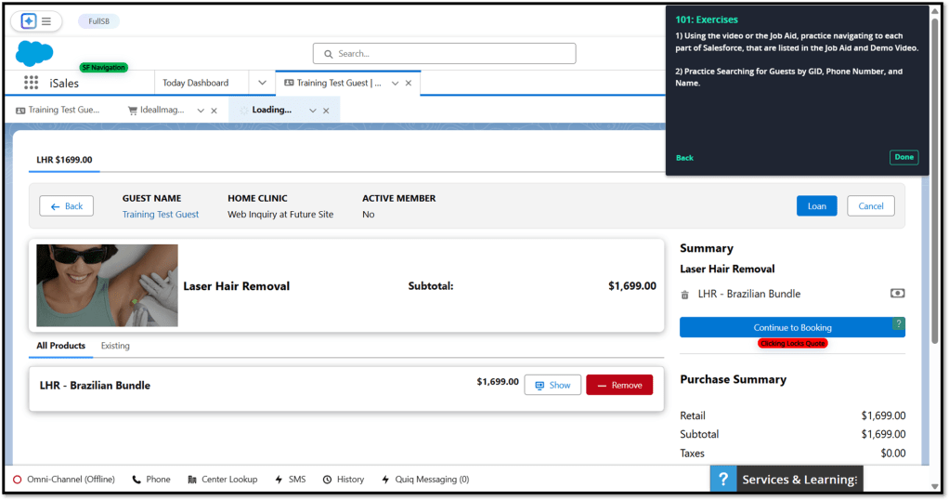Expand the navigation dropdown beside Today Dashboard
This screenshot has width=949, height=500.
pyautogui.click(x=263, y=83)
